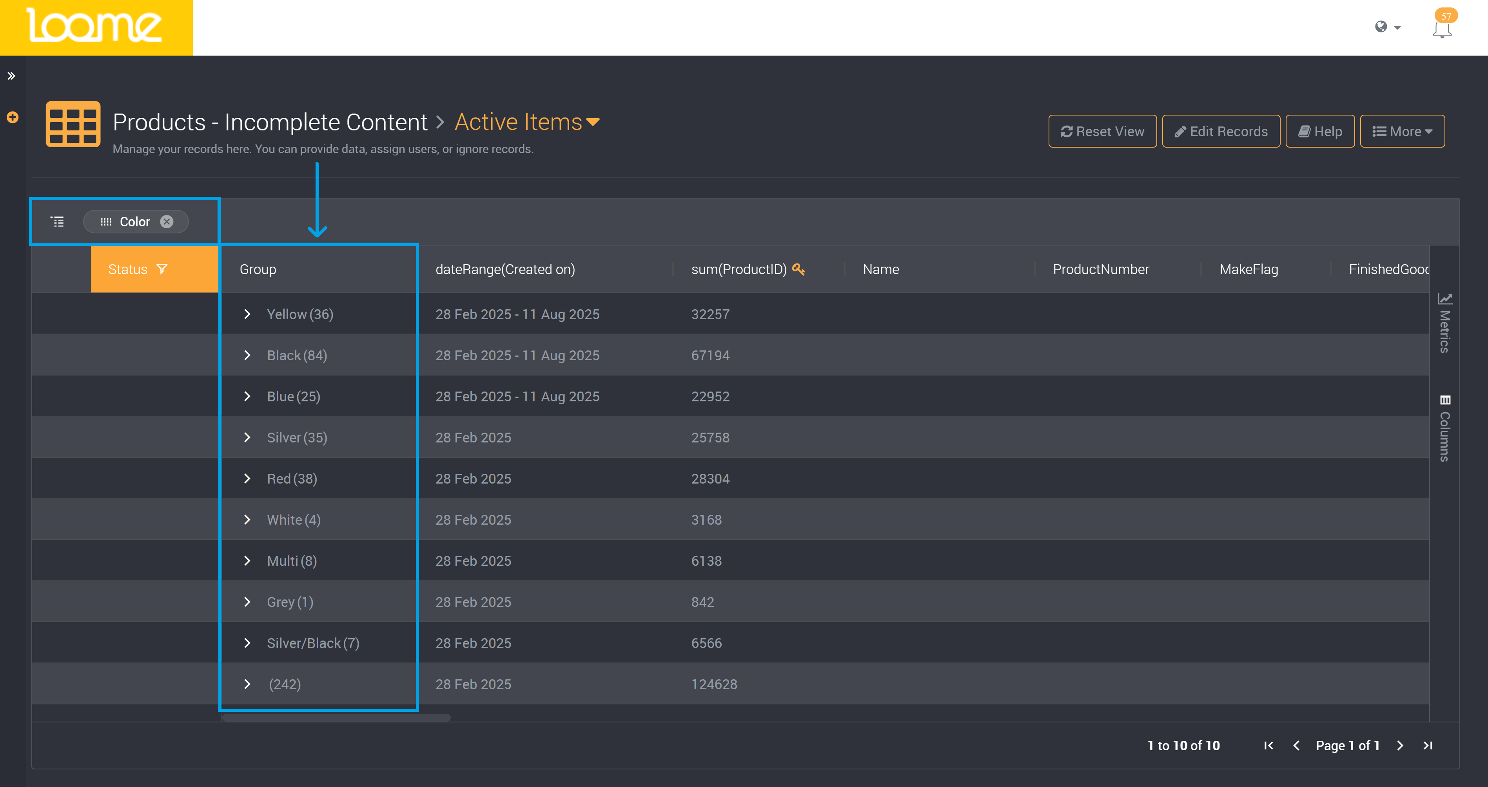Click date range cell in Blue row

(x=517, y=396)
